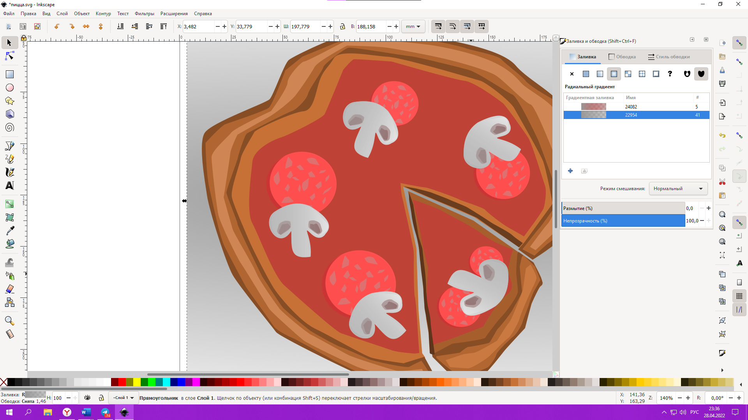Increase the width Ш value

pyautogui.click(x=330, y=26)
